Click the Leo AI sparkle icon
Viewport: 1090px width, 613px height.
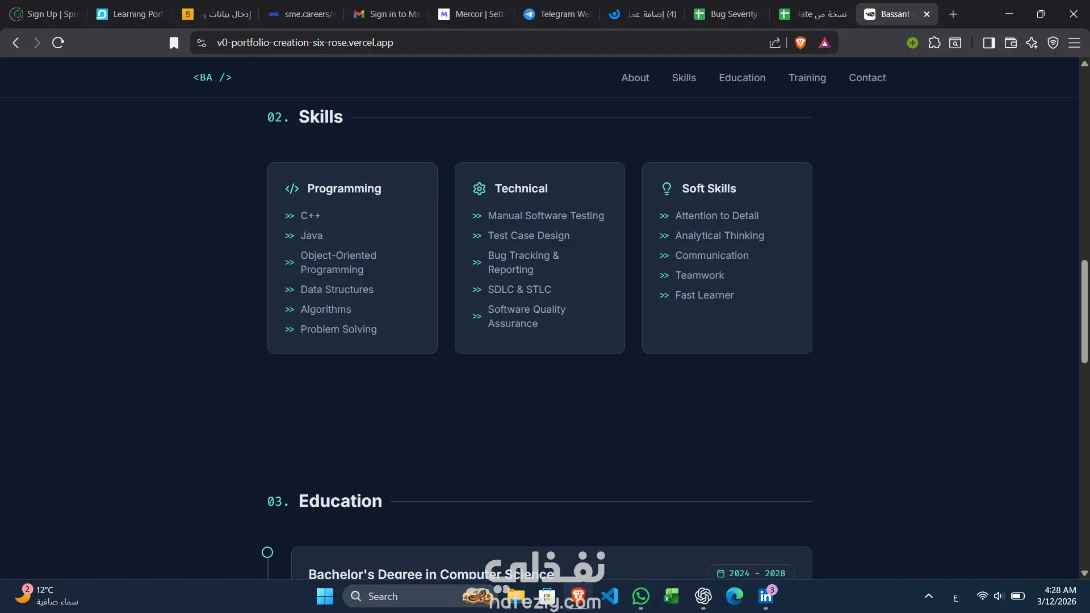point(1032,43)
